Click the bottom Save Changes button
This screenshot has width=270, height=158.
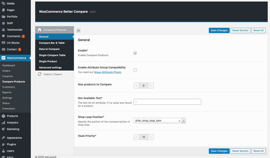(219, 151)
